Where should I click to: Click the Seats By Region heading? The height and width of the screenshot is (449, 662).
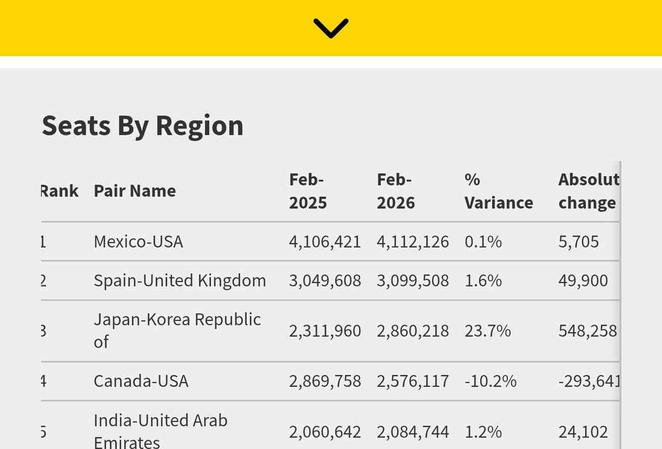pos(143,126)
